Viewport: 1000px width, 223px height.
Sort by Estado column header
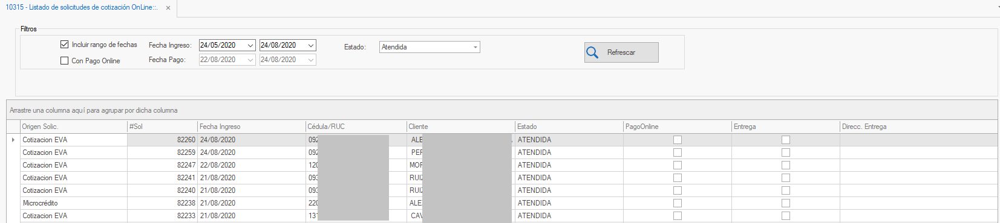(569, 127)
